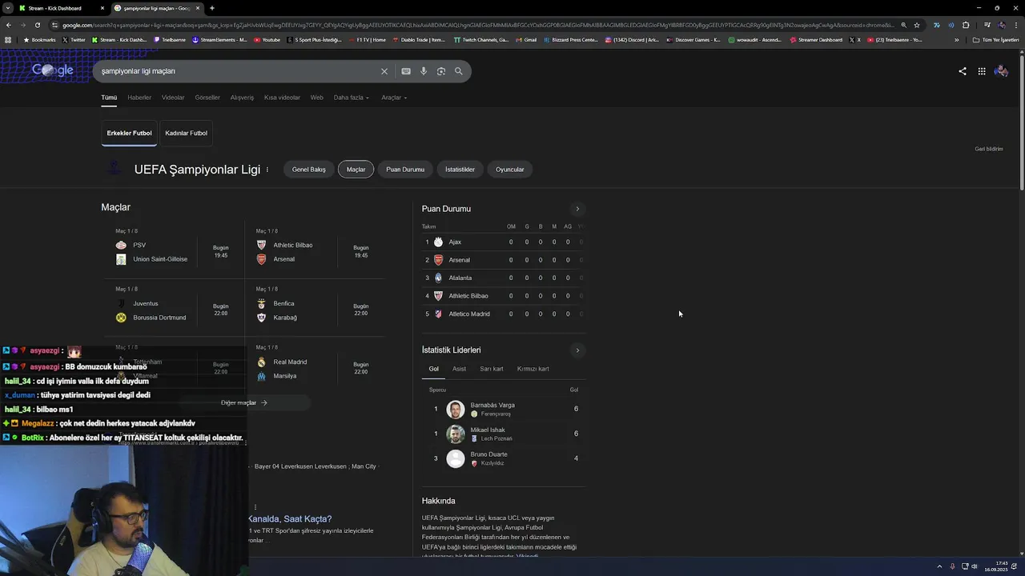The height and width of the screenshot is (576, 1025).
Task: Switch to the Kısa videolar tab
Action: coord(282,98)
